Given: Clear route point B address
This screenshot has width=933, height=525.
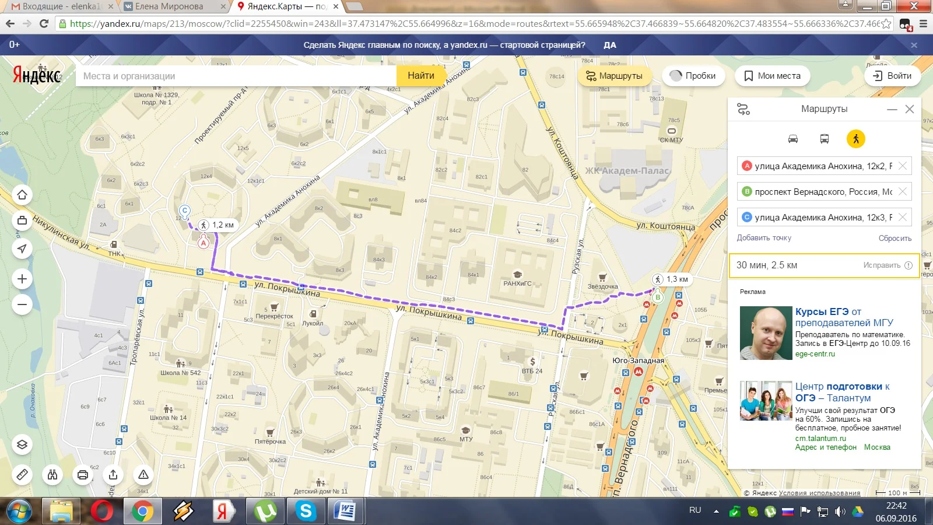Looking at the screenshot, I should (x=903, y=191).
